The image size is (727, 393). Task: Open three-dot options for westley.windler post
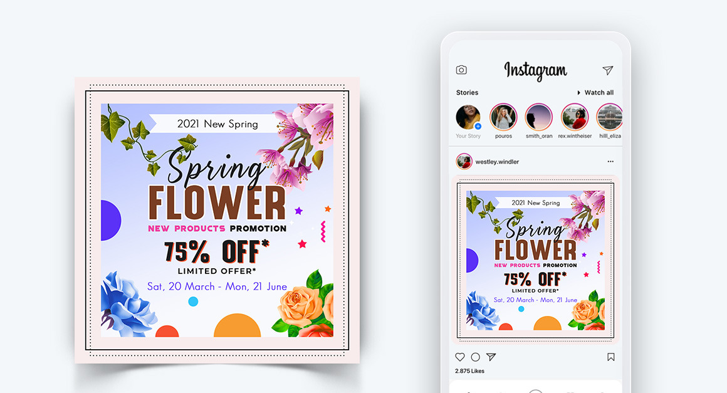pos(610,162)
